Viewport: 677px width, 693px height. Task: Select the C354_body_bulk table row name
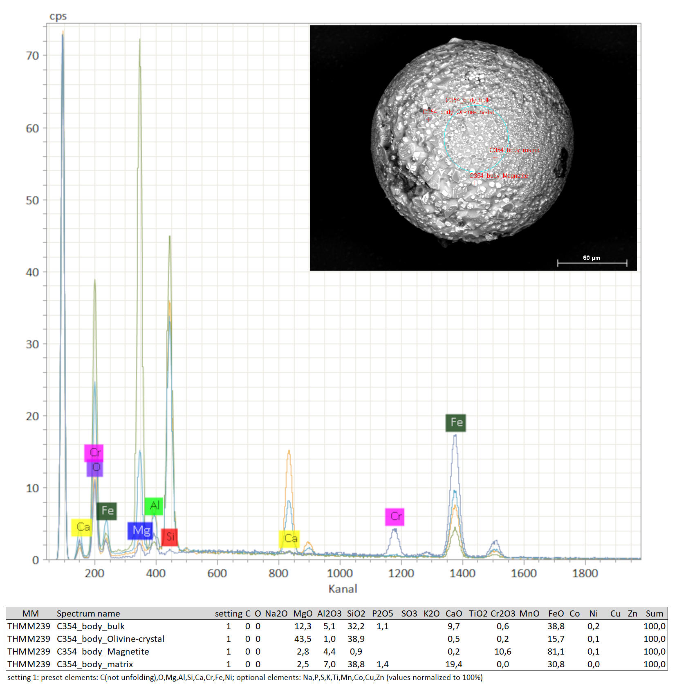(90, 626)
